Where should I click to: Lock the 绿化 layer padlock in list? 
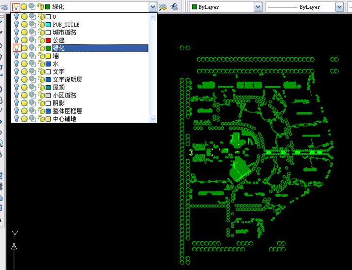tap(41, 48)
